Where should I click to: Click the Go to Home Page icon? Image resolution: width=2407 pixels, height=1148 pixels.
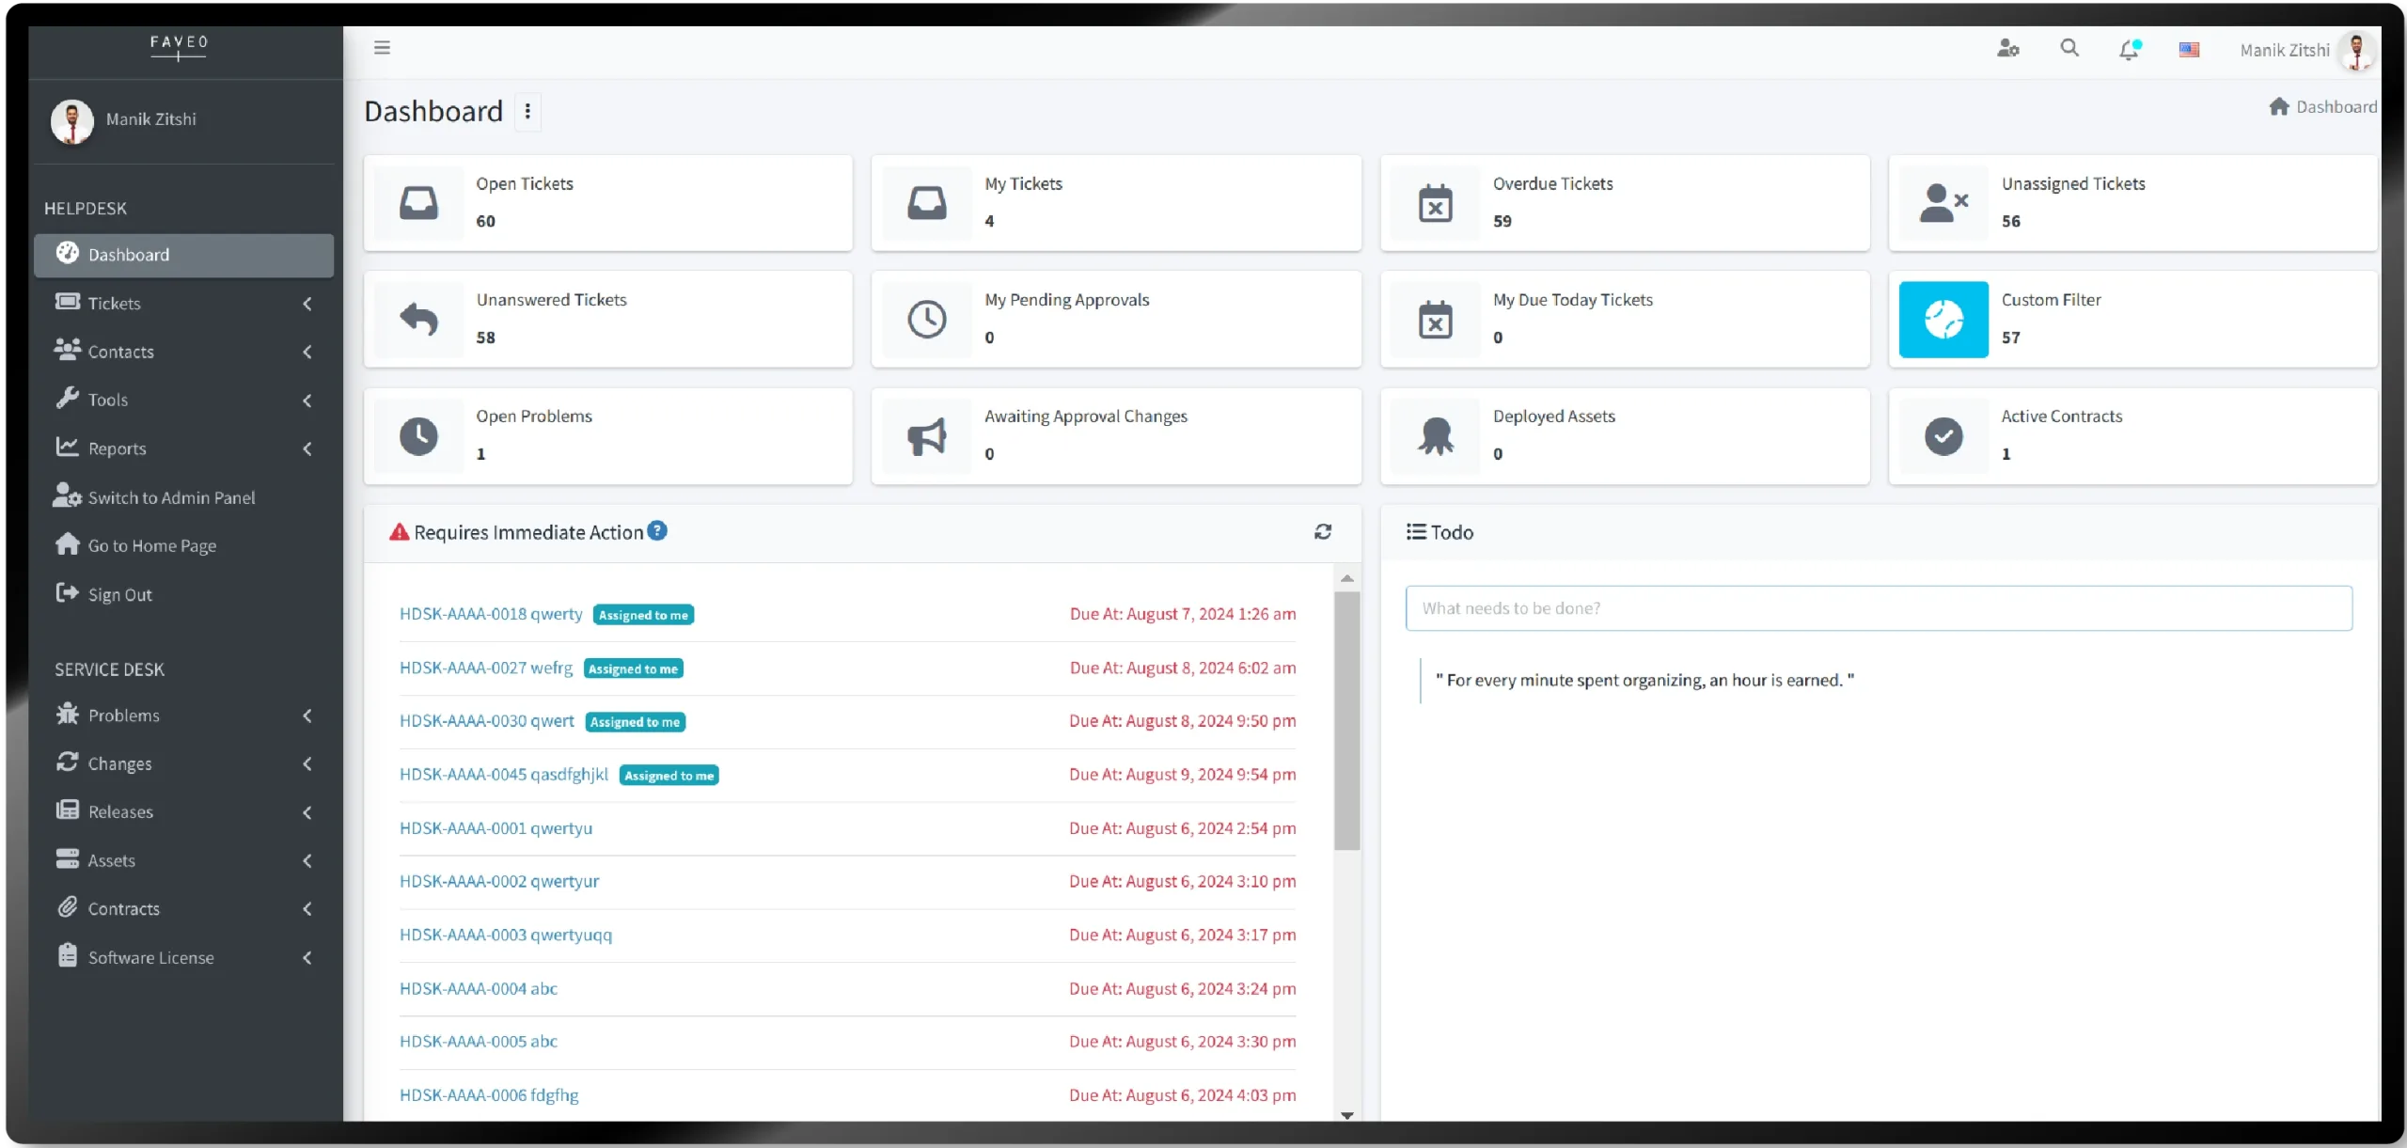67,544
